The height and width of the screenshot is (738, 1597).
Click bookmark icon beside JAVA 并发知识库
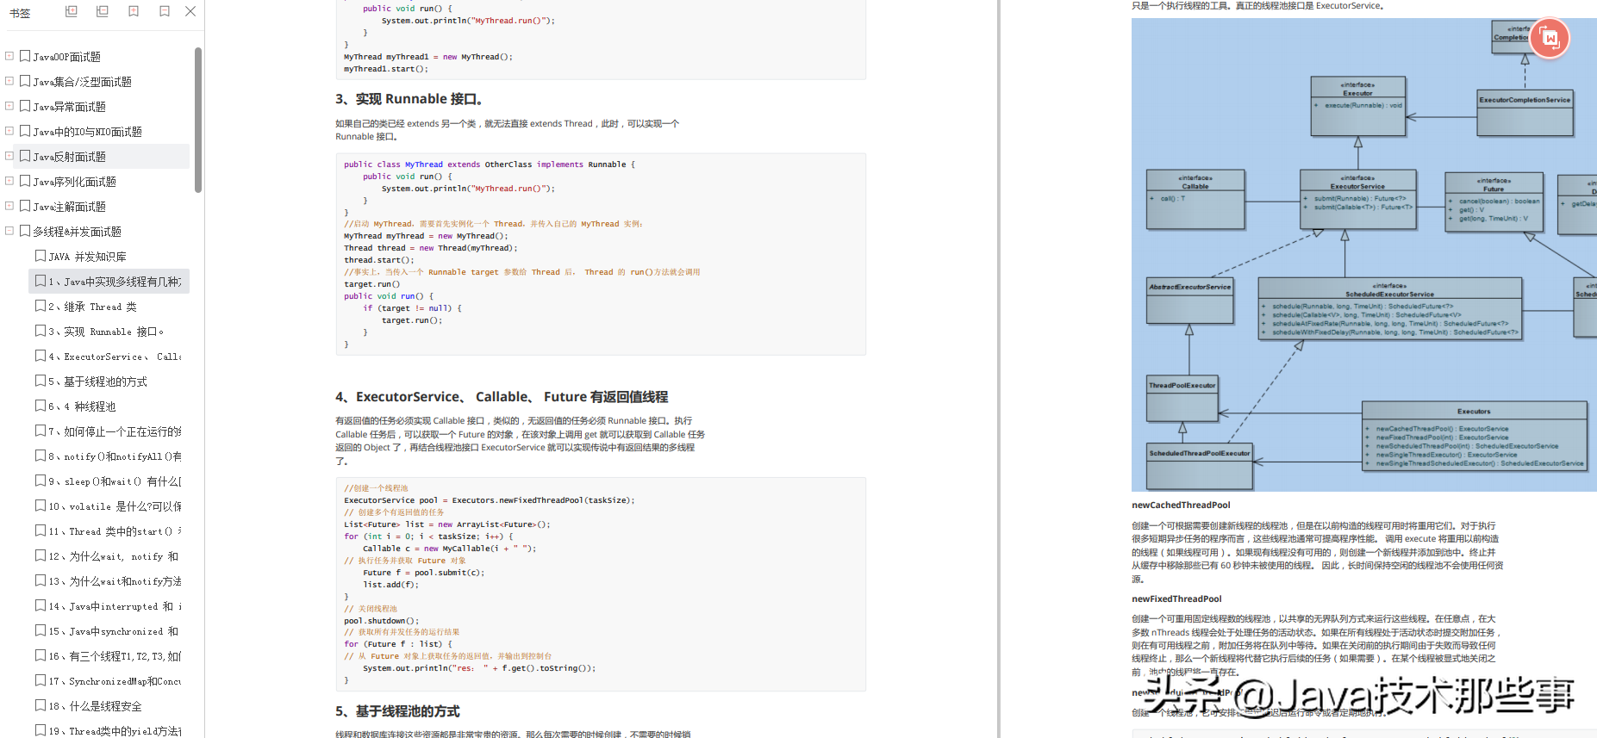[41, 256]
